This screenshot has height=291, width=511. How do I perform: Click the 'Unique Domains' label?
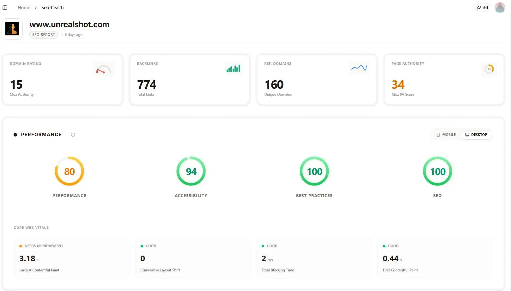click(x=278, y=94)
